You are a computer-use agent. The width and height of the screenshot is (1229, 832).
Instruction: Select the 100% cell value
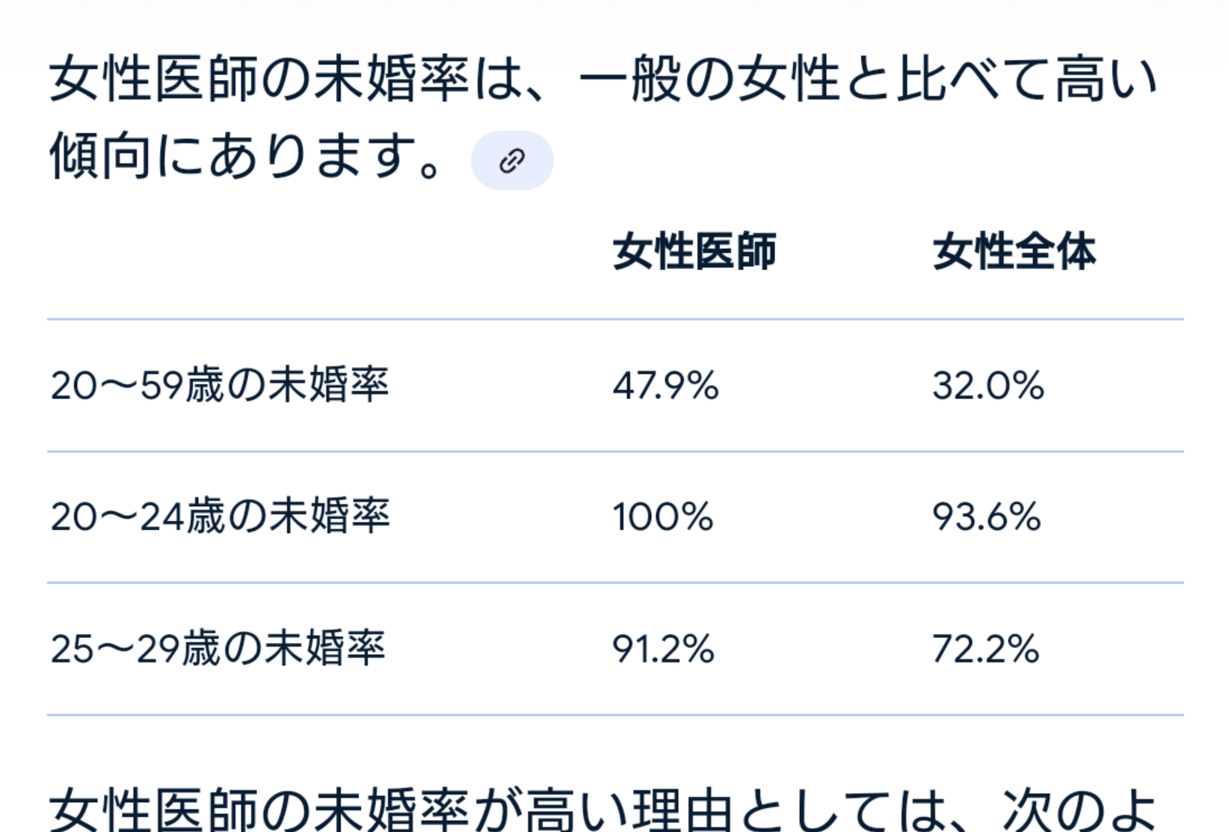[x=663, y=517]
